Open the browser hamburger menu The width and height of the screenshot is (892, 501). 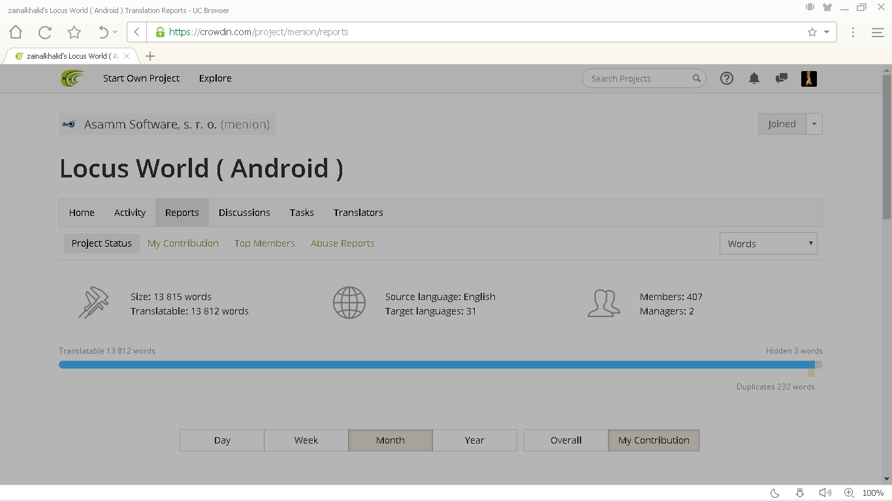click(x=878, y=32)
